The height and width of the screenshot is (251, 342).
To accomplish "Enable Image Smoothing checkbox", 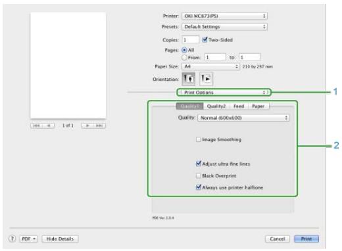I will (198, 139).
